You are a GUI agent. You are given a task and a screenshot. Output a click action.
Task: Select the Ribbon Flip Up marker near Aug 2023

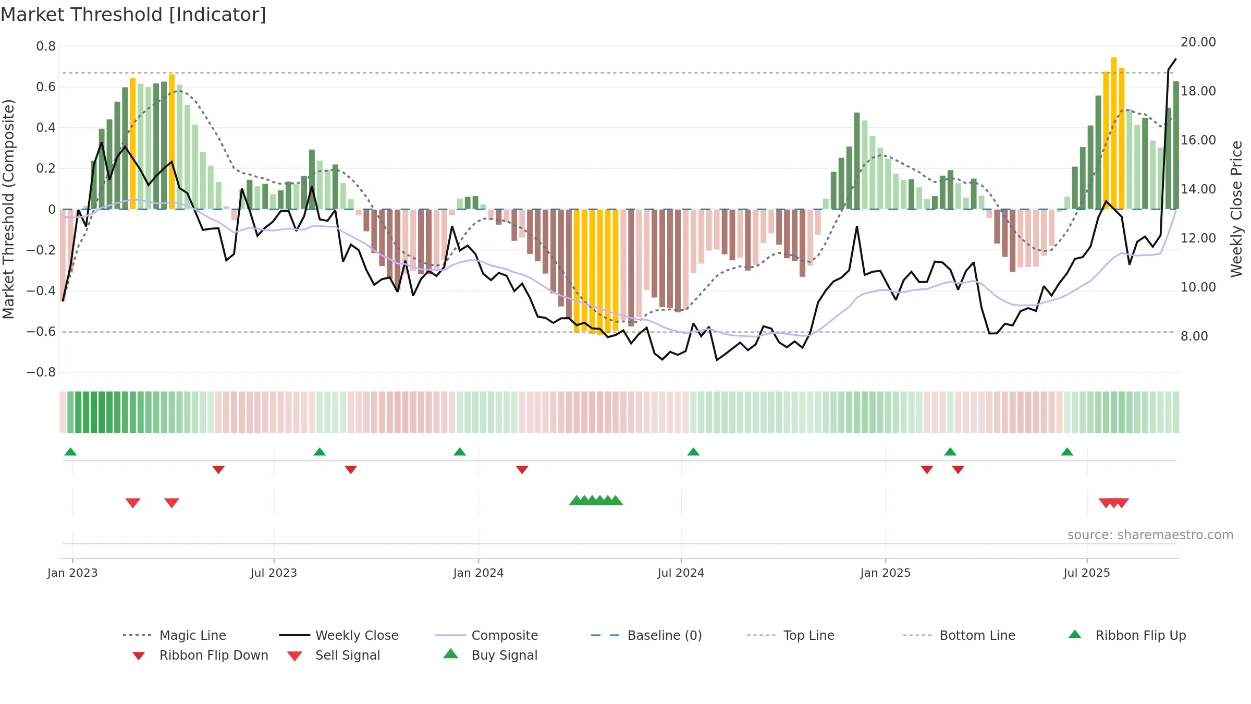pyautogui.click(x=320, y=452)
